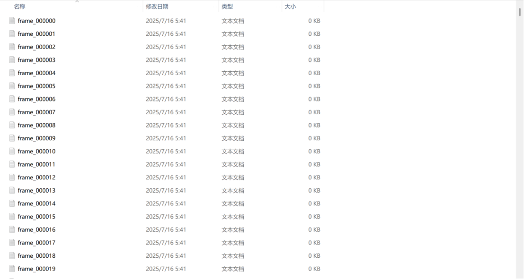Click file name frame_000010
Viewport: 524px width, 279px height.
(x=36, y=152)
